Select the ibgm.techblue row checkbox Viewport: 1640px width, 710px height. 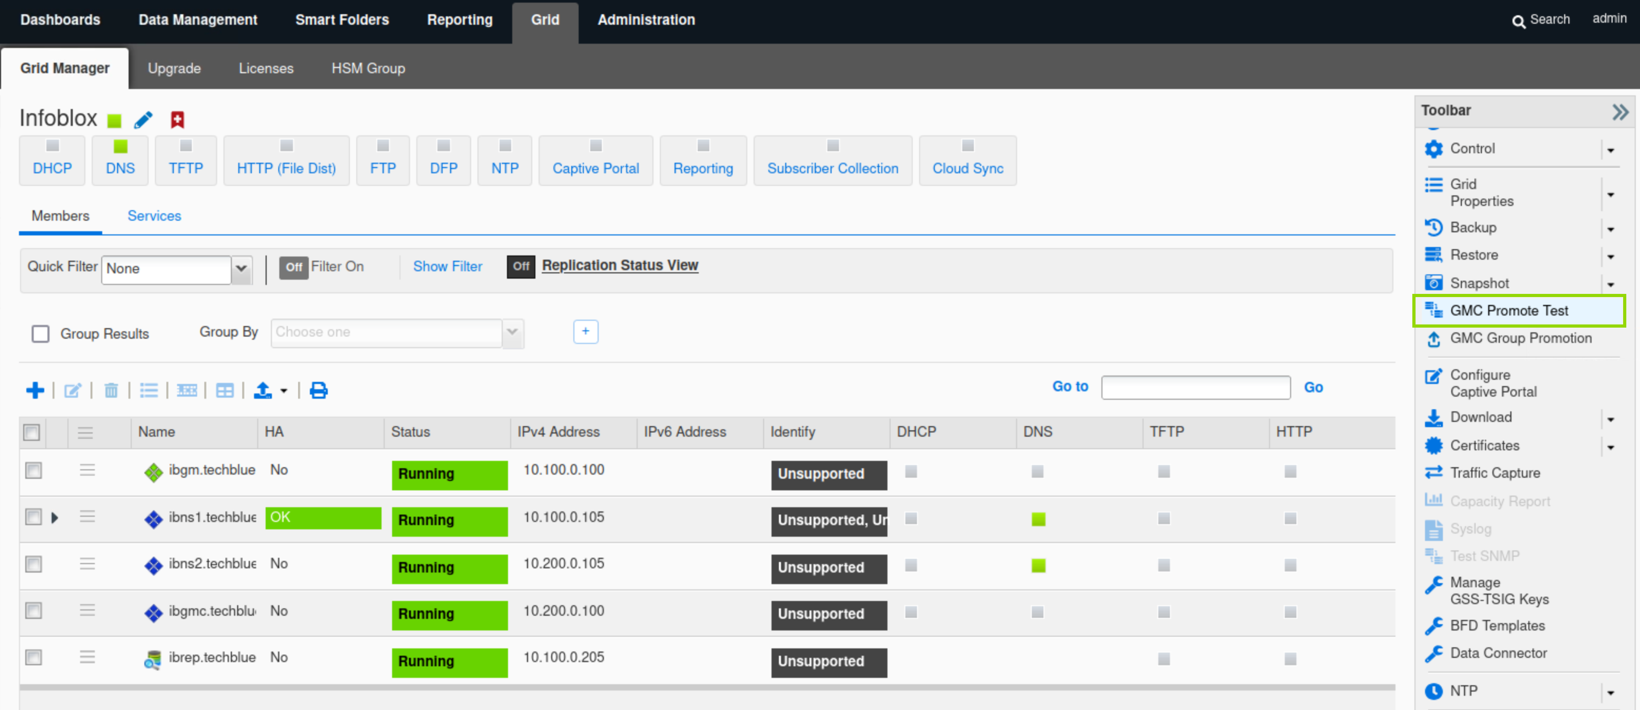click(x=33, y=470)
